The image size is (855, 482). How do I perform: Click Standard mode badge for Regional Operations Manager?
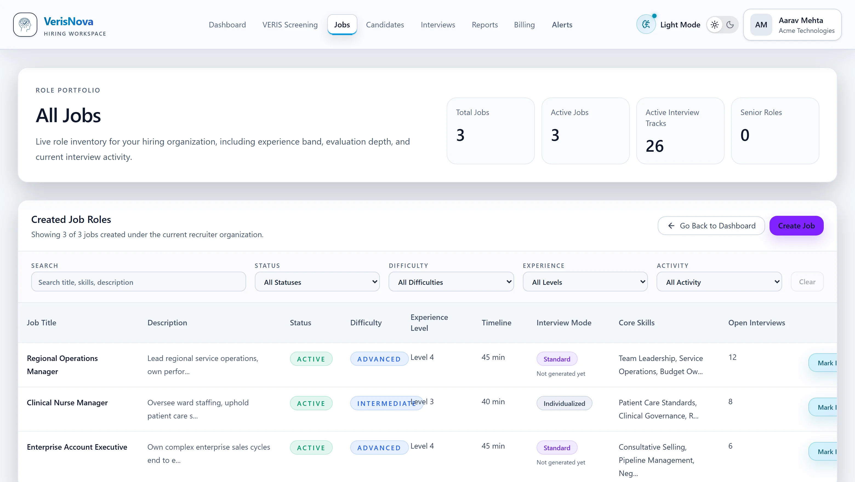click(x=557, y=358)
